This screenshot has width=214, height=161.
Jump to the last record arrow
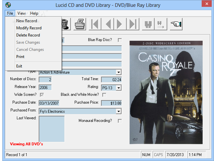coord(133,24)
